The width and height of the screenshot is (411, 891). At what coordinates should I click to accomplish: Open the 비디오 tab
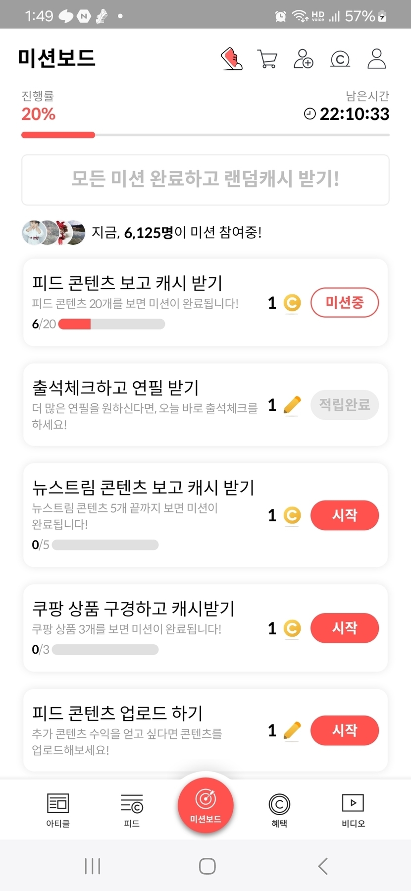pyautogui.click(x=353, y=809)
